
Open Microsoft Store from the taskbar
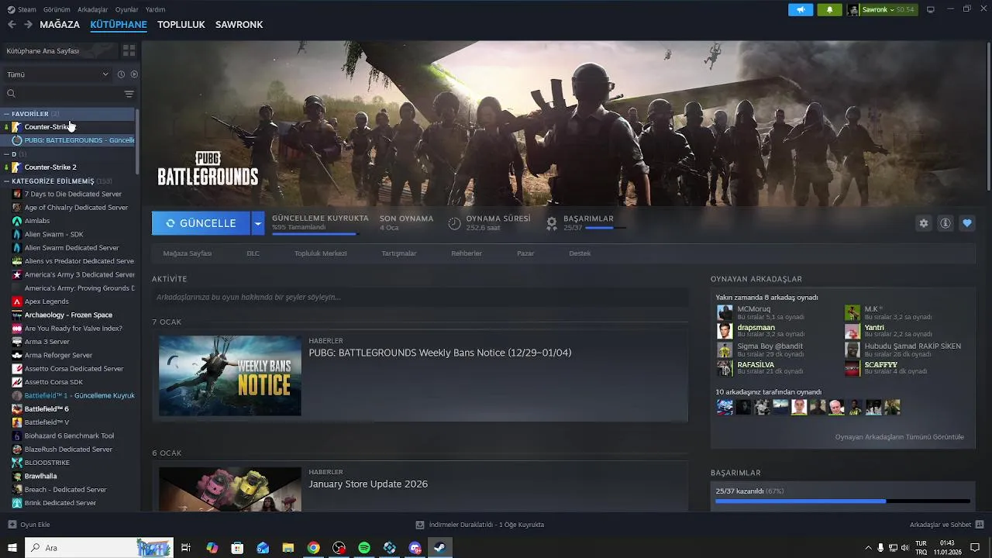point(237,548)
